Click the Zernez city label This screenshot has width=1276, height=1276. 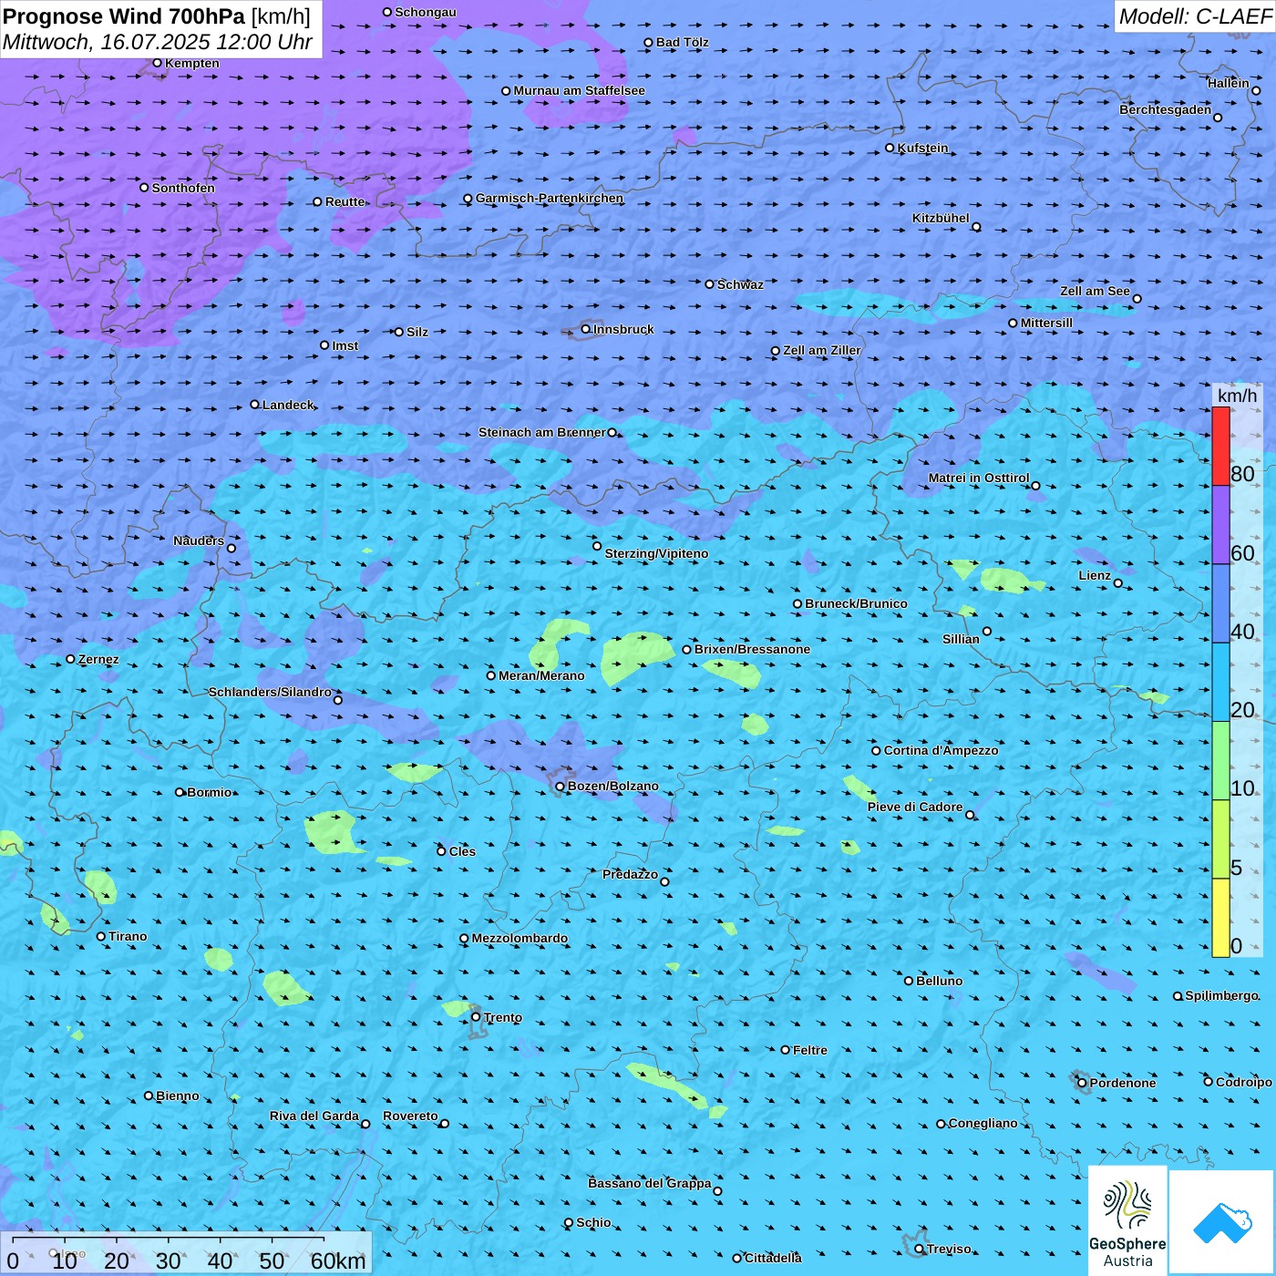pyautogui.click(x=98, y=659)
